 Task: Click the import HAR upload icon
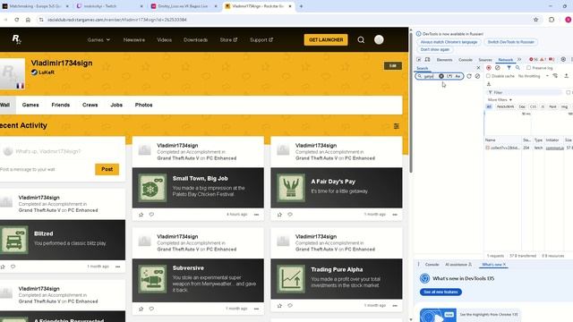click(566, 76)
